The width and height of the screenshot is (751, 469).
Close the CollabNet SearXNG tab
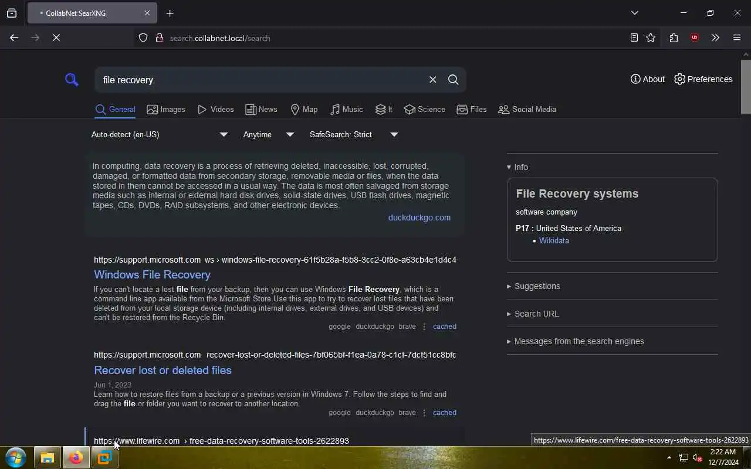[x=147, y=13]
